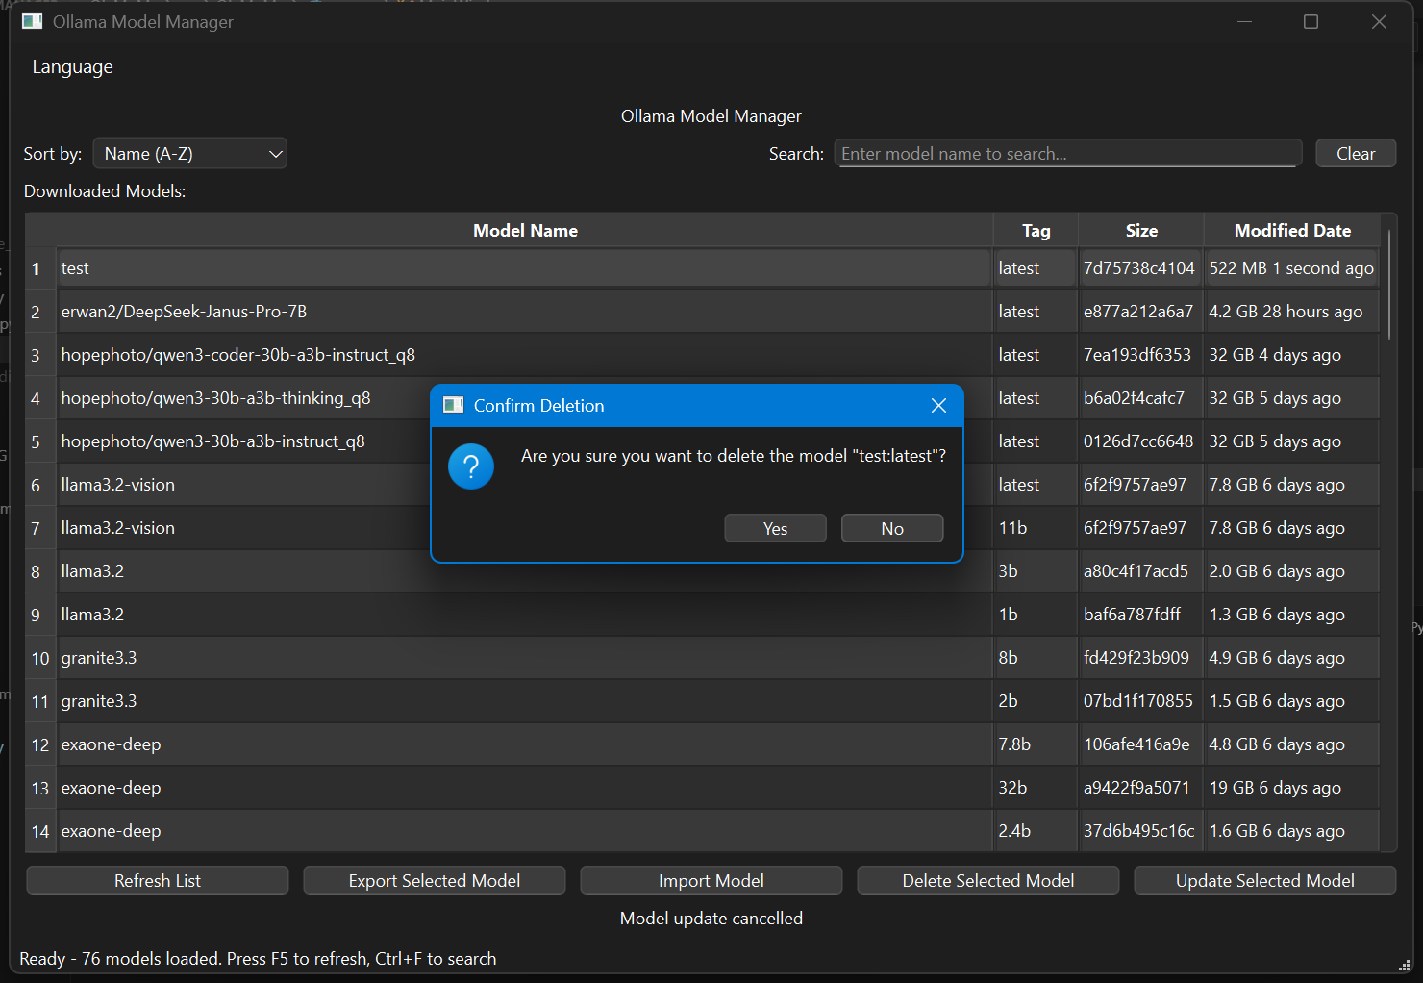Image resolution: width=1423 pixels, height=983 pixels.
Task: Click the 8b tag cell
Action: pyautogui.click(x=1036, y=658)
